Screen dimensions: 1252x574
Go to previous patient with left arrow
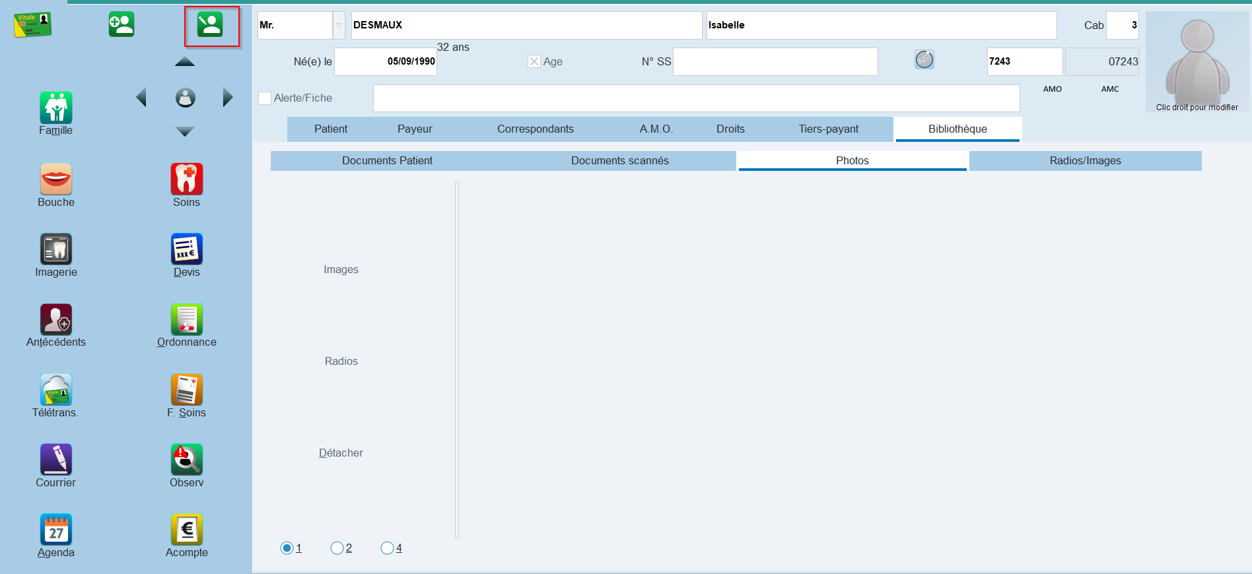tap(141, 98)
